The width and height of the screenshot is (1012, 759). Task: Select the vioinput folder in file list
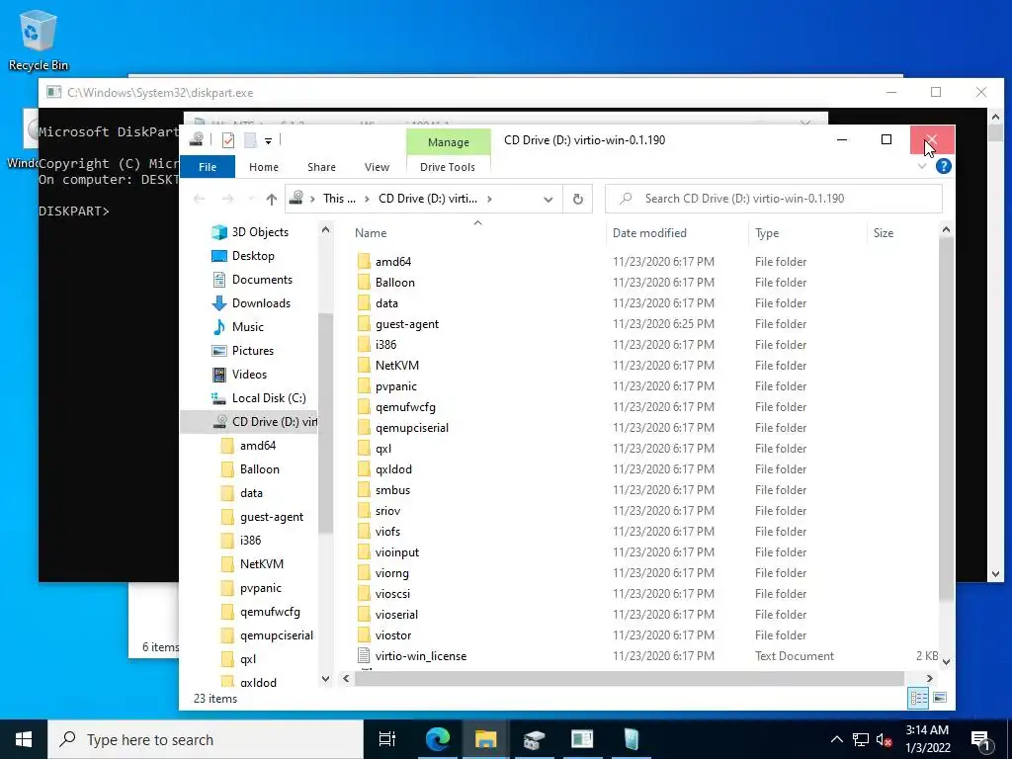point(387,551)
